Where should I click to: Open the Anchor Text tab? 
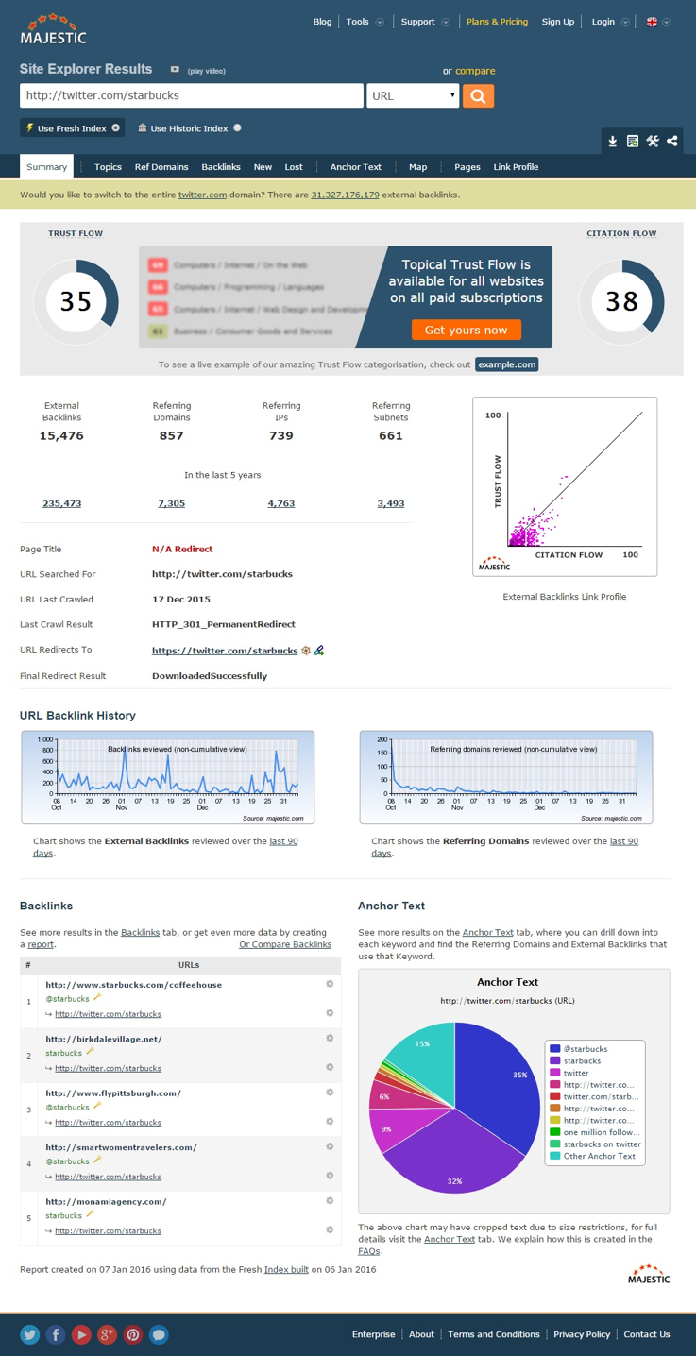(355, 166)
